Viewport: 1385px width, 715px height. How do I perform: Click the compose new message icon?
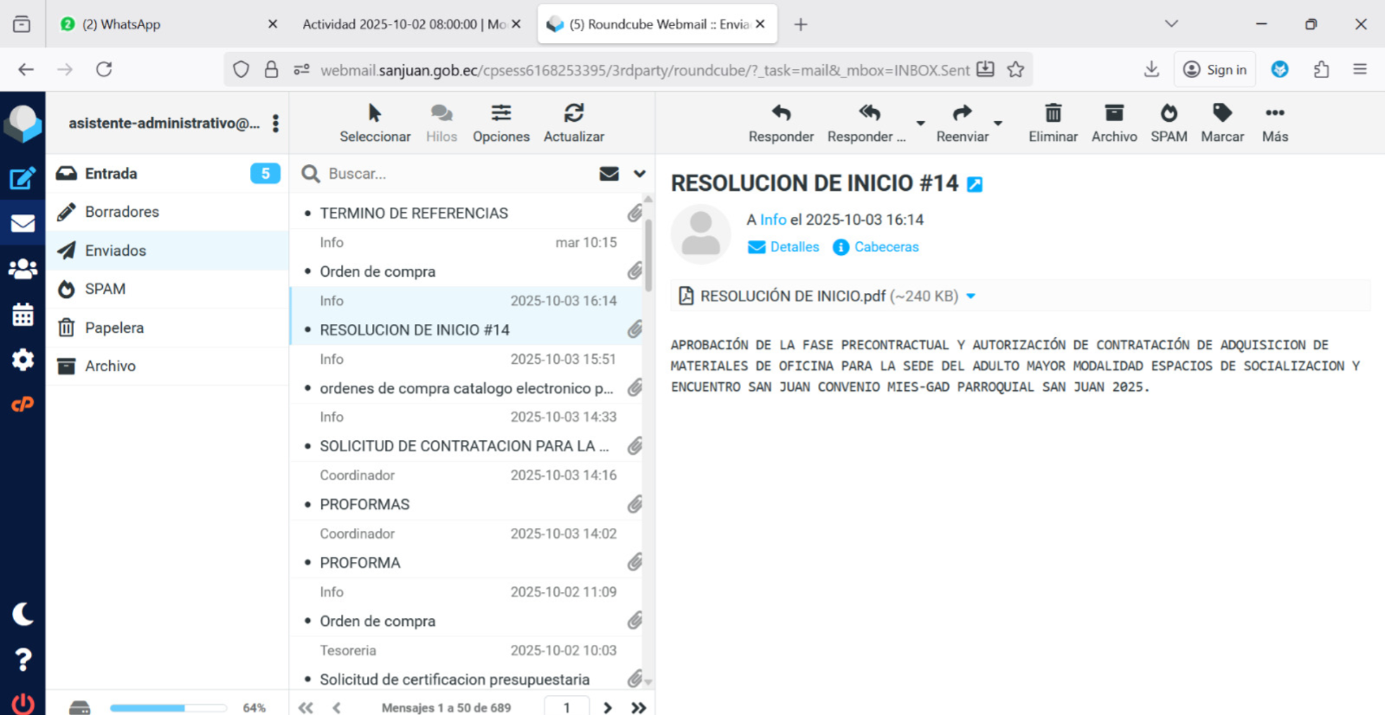pyautogui.click(x=23, y=178)
